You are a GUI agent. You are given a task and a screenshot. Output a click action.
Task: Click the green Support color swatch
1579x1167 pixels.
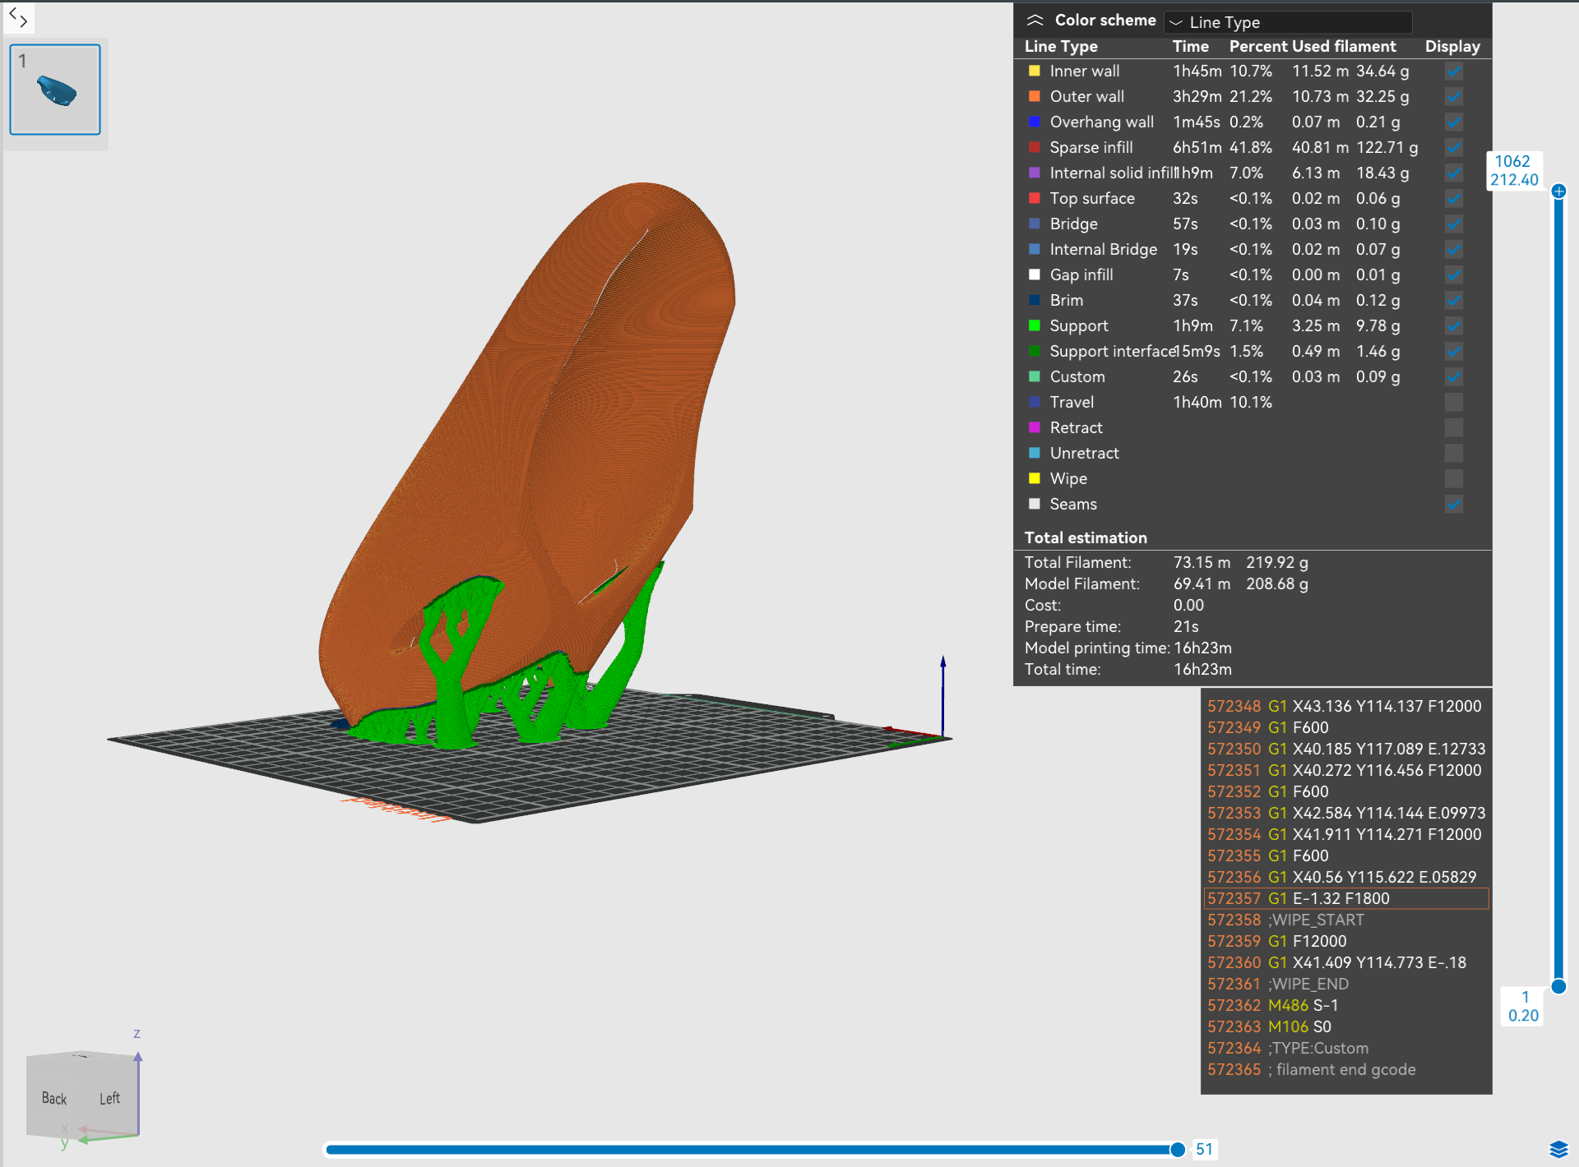coord(1035,326)
